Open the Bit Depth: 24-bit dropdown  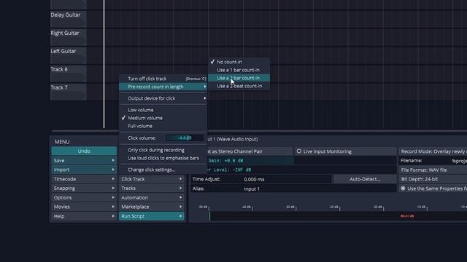click(433, 179)
